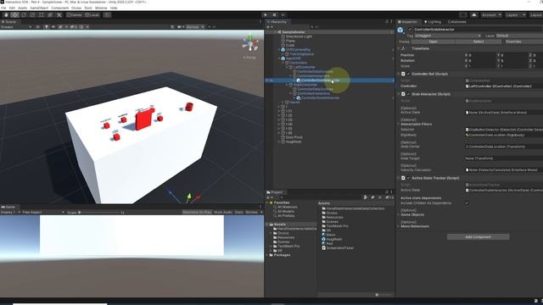Adjust the Game view Scale slider

click(x=98, y=213)
